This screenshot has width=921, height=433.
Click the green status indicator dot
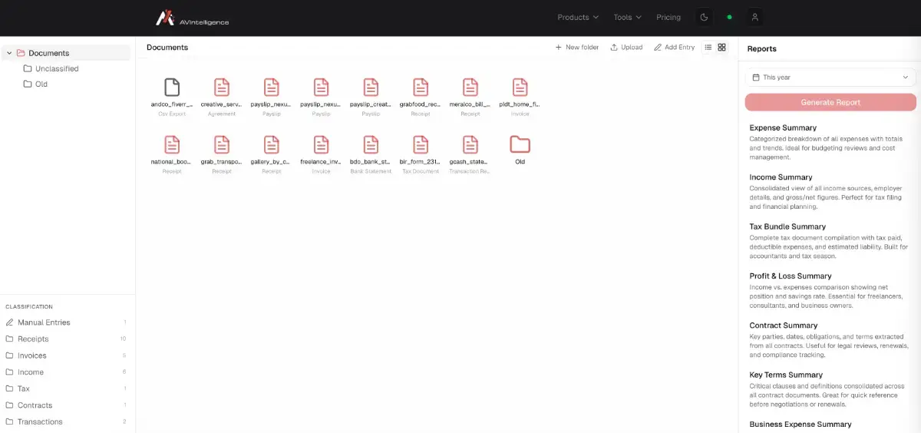coord(729,17)
